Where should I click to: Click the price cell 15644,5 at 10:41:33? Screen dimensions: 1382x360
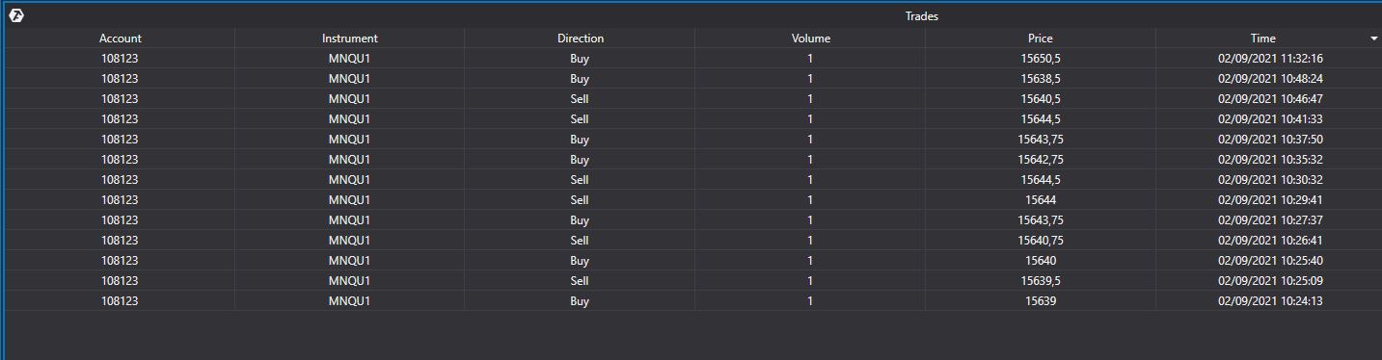tap(1040, 119)
